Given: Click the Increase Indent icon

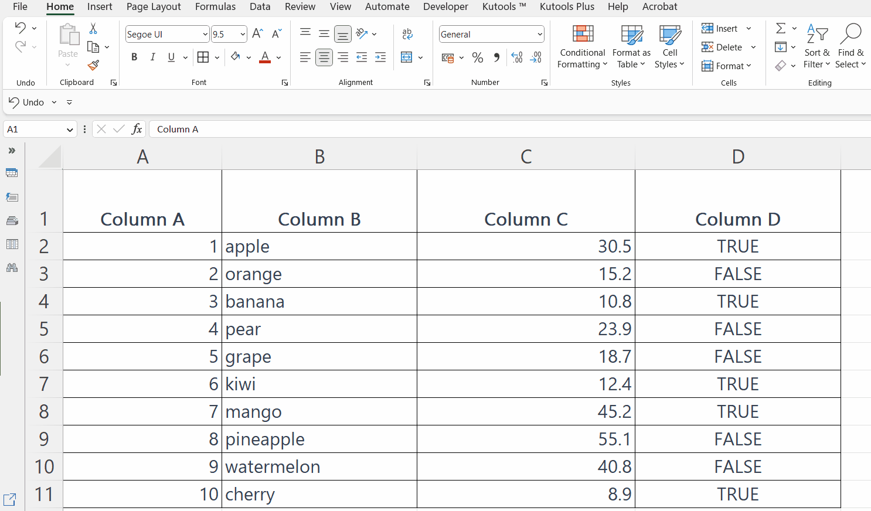Looking at the screenshot, I should point(380,57).
